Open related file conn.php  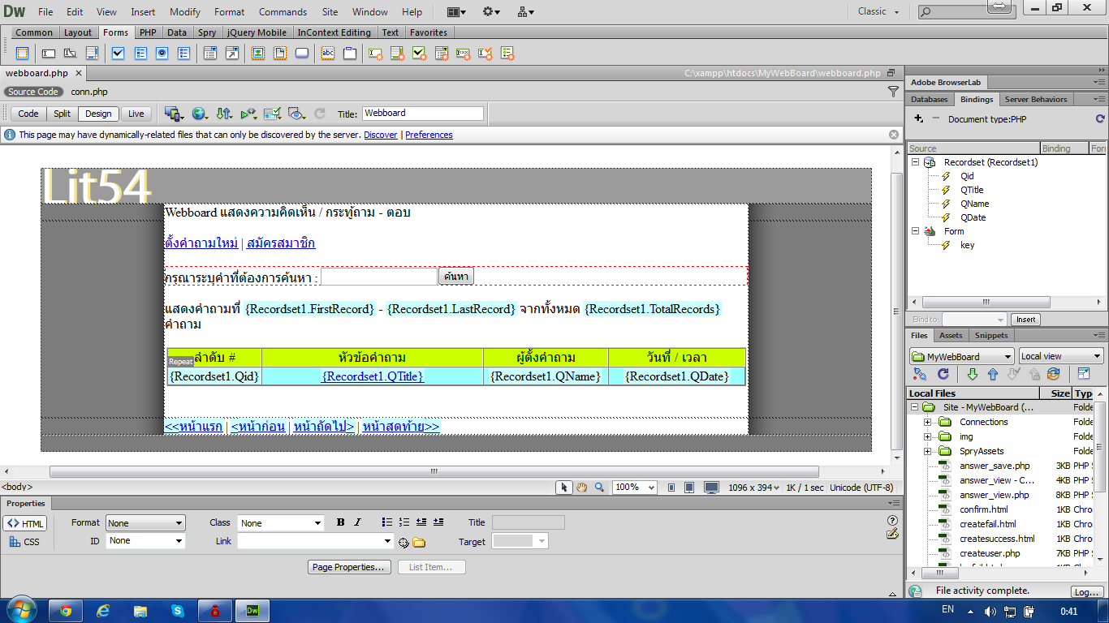click(89, 92)
